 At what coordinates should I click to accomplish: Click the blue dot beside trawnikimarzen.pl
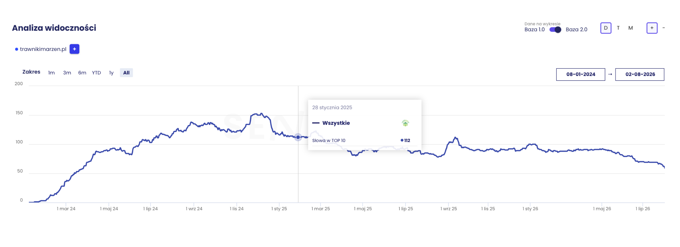coord(16,49)
